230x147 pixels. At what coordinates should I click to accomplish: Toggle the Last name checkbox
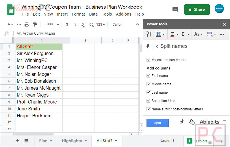[149, 92]
